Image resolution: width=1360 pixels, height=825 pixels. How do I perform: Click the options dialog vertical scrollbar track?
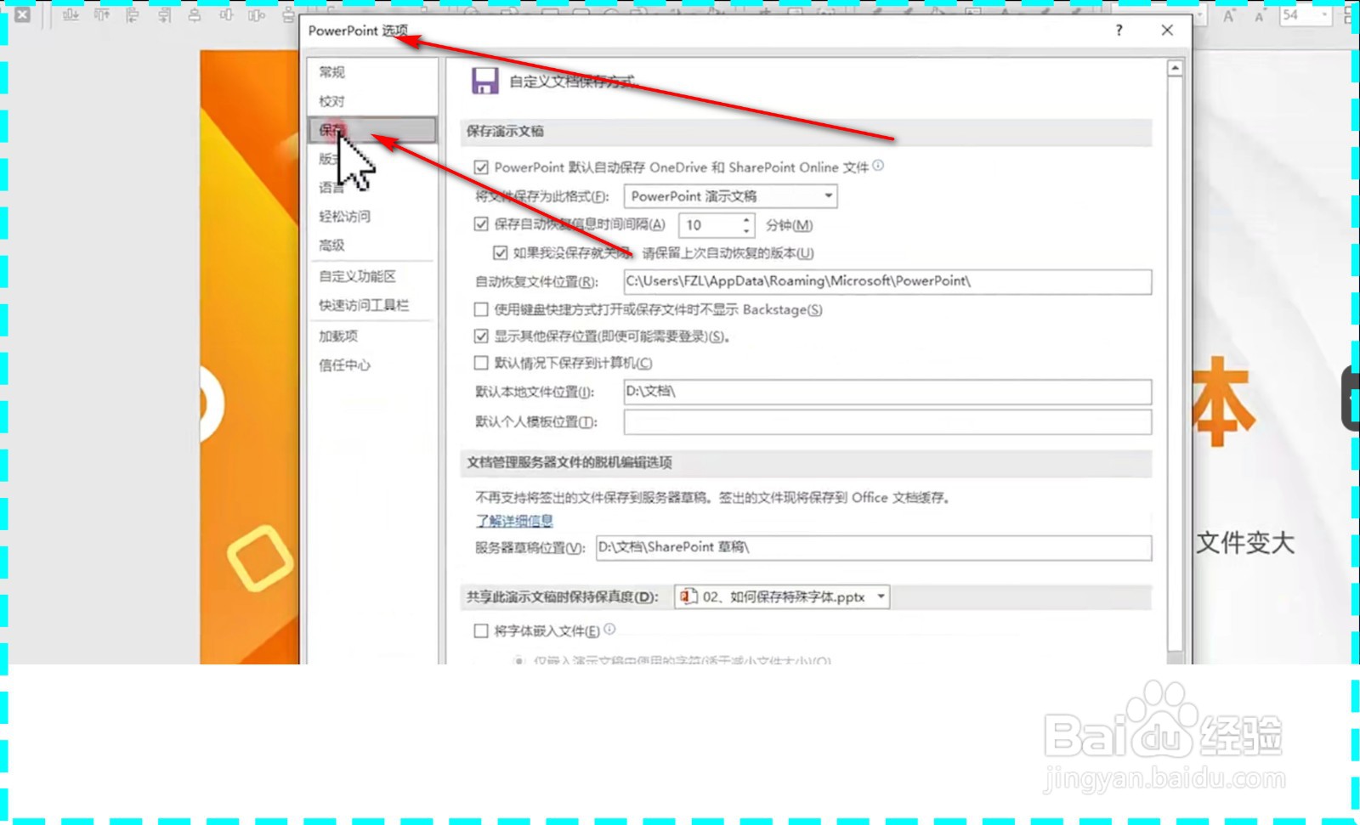tap(1176, 365)
